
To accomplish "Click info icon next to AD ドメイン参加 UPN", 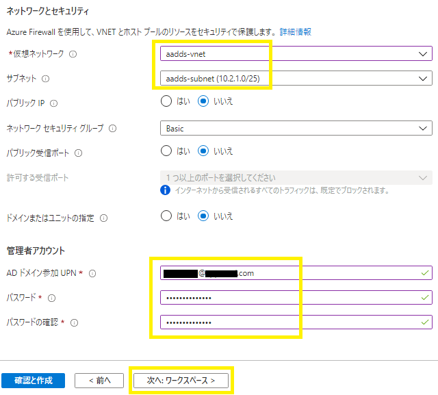I will point(92,273).
